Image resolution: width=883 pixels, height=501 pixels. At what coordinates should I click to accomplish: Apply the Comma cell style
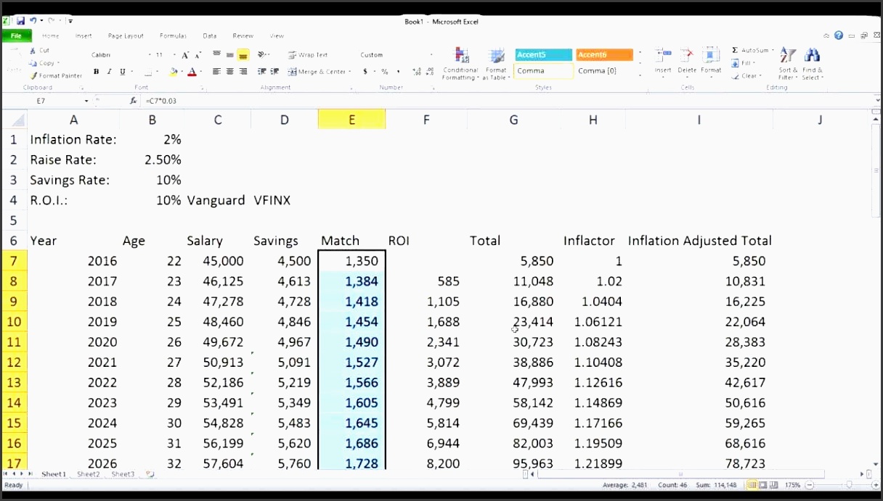pos(544,71)
